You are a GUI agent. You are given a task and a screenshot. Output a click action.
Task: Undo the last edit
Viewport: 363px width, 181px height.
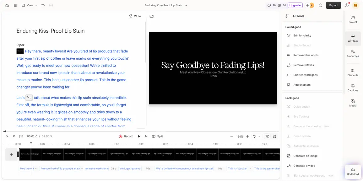[x=43, y=5]
